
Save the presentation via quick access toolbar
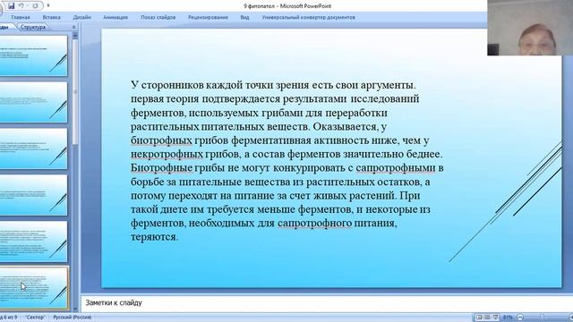pyautogui.click(x=12, y=6)
